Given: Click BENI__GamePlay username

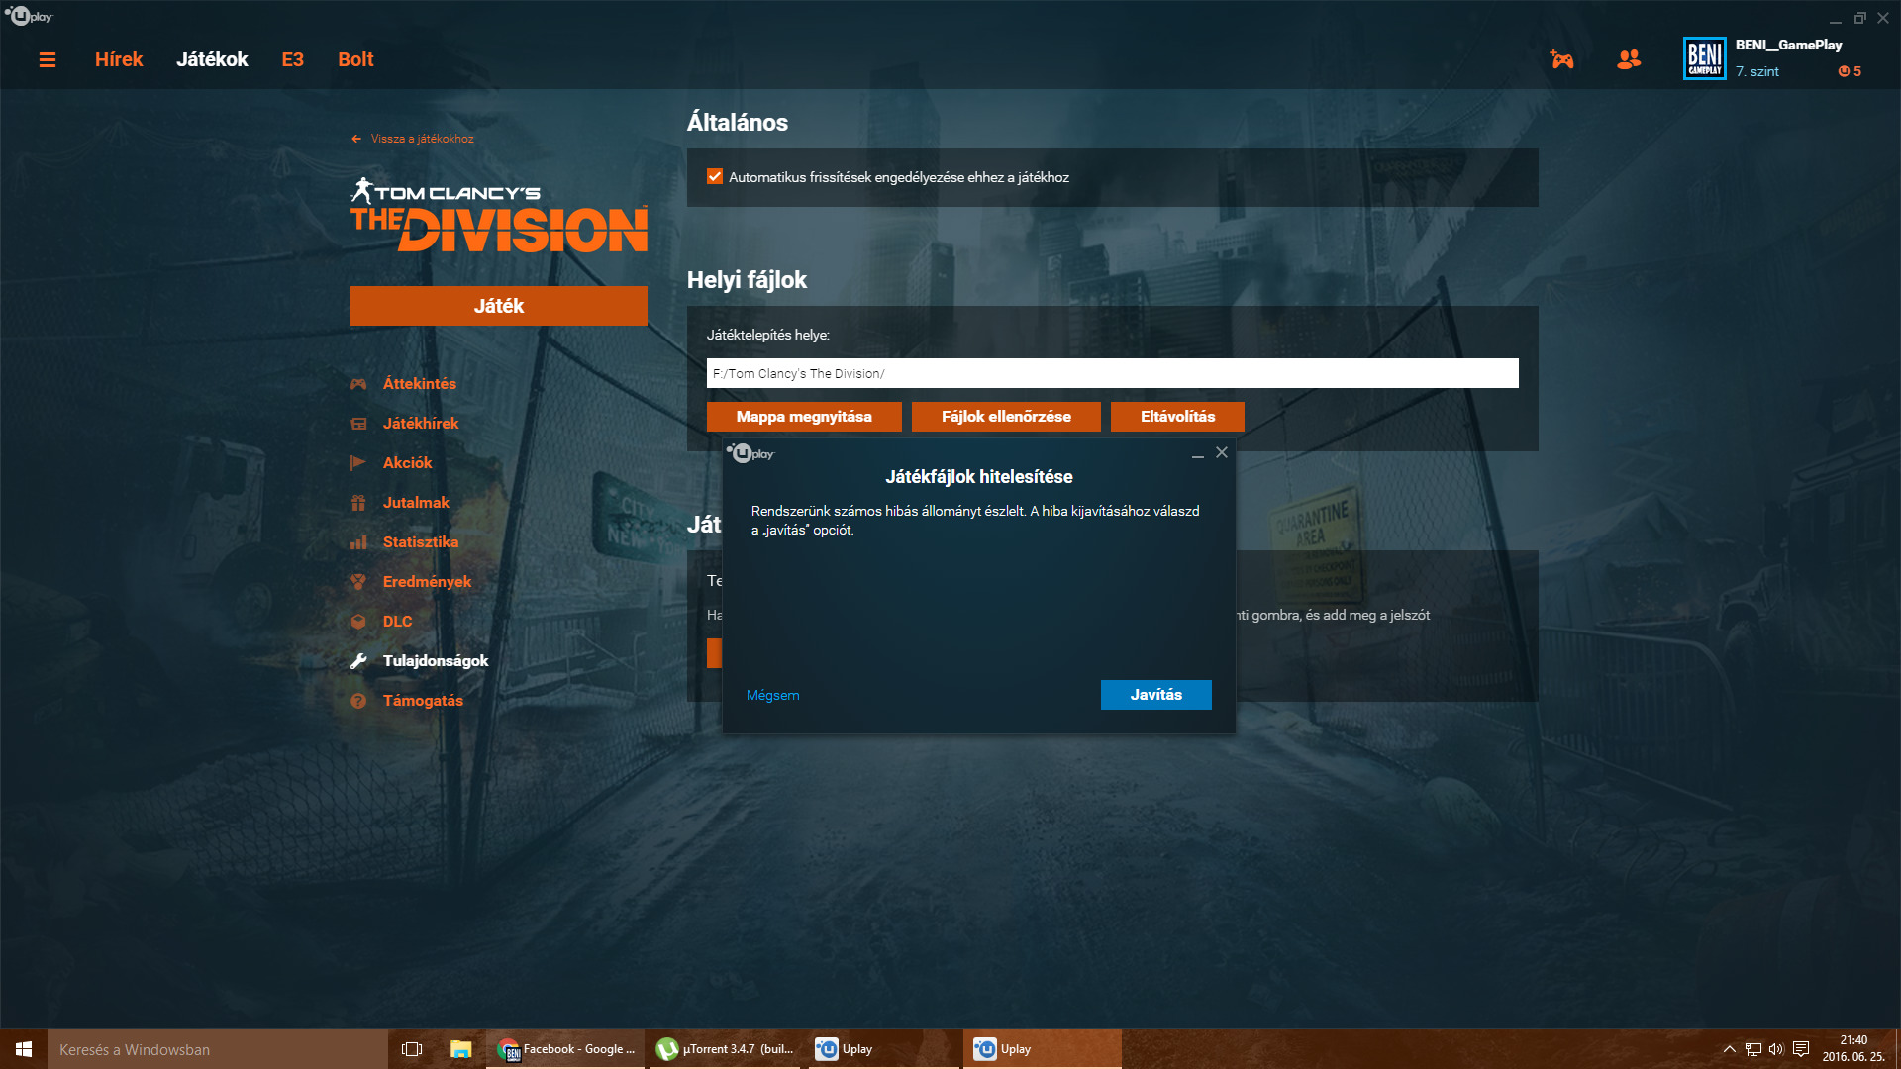Looking at the screenshot, I should click(x=1788, y=45).
